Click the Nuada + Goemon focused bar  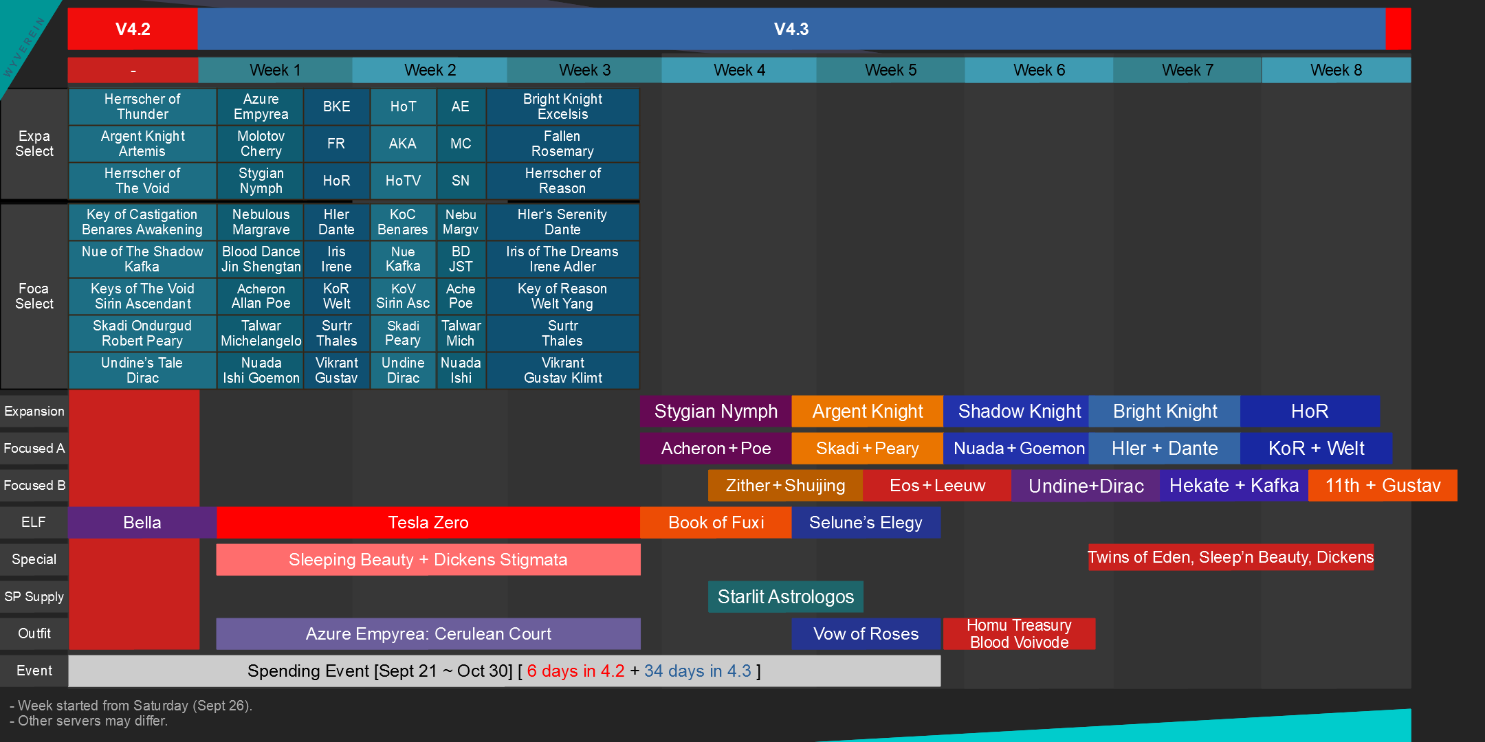[1016, 448]
